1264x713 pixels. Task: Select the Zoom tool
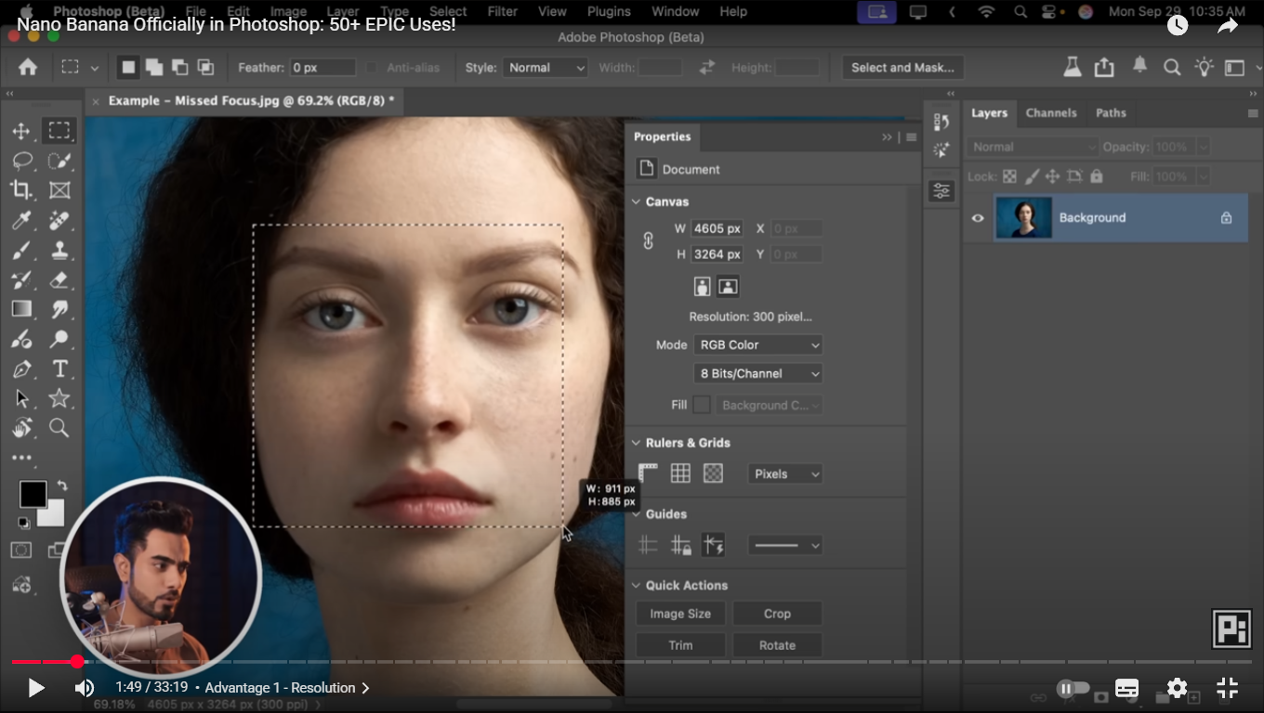click(x=59, y=427)
